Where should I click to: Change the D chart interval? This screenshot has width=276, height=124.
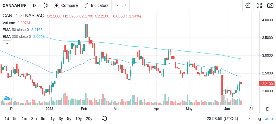tap(34, 5)
